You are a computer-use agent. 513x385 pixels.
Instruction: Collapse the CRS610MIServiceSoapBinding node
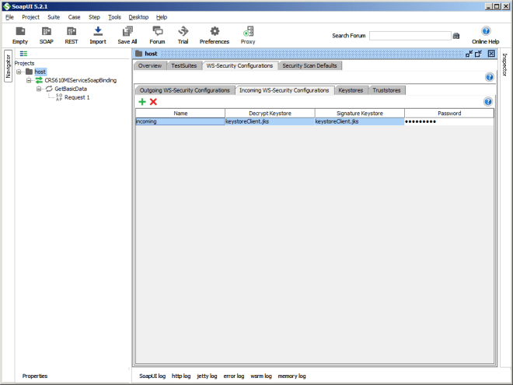(x=29, y=80)
